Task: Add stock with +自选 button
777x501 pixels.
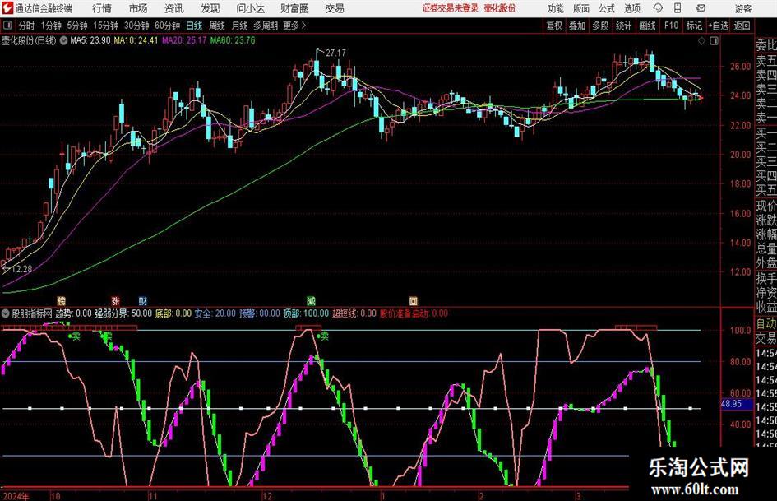Action: (718, 26)
